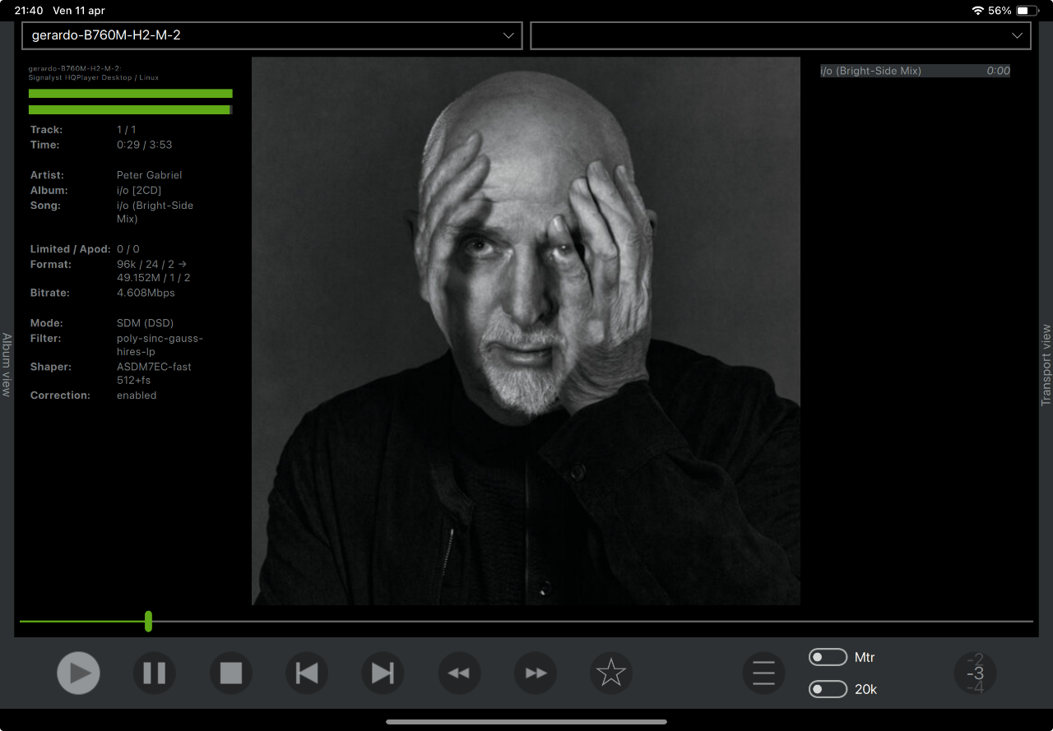The height and width of the screenshot is (731, 1053).
Task: Open the hamburger menu icon
Action: pos(764,673)
